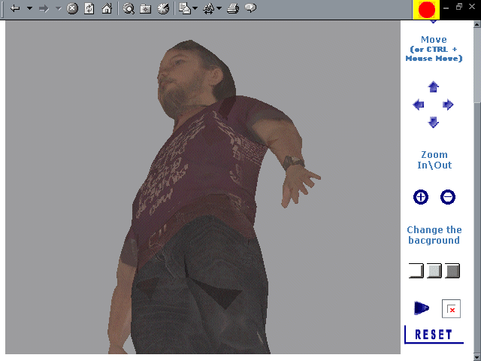
Task: Set background to dark gray swatch
Action: click(452, 271)
